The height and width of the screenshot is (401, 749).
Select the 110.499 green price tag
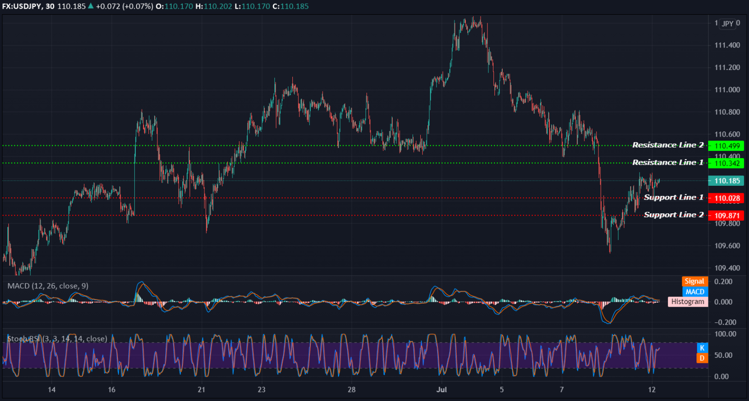click(726, 146)
